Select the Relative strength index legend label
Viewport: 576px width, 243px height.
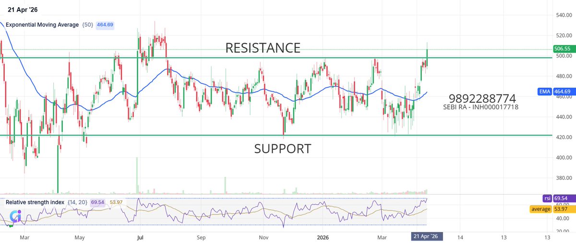click(x=35, y=202)
